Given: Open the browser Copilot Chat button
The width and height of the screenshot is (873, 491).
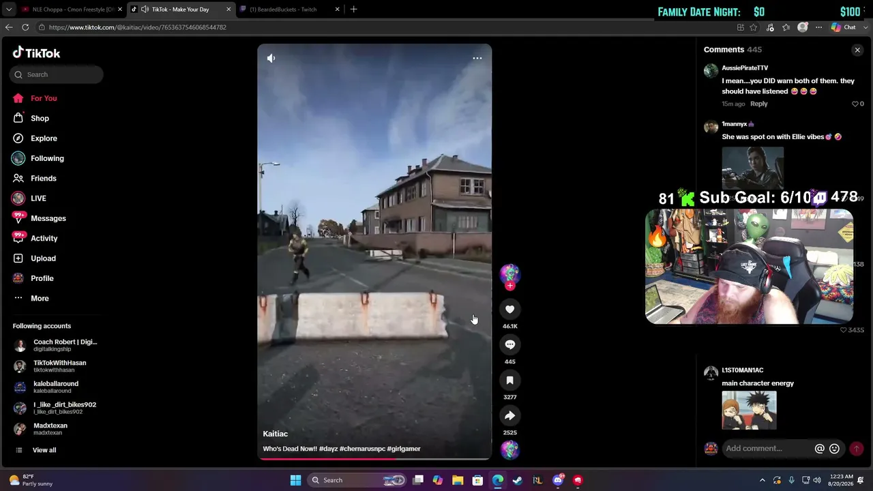Looking at the screenshot, I should (844, 27).
